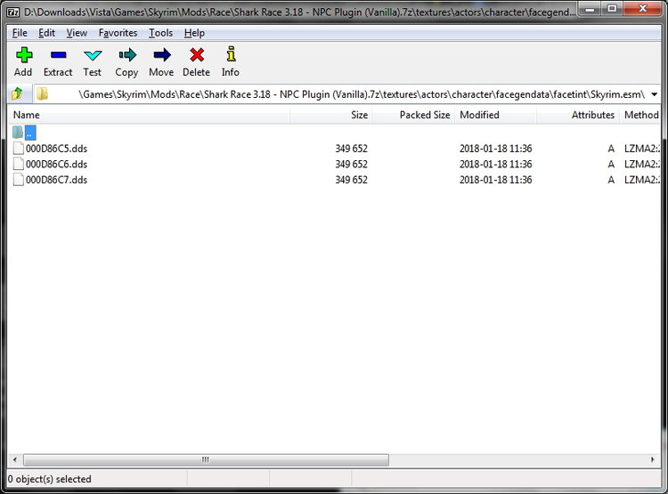Screen dimensions: 668x494
Task: Open the Edit menu
Action: point(46,33)
